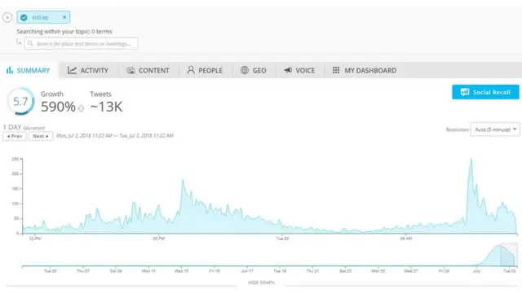Click Sat 23 on overview timeline

[345, 271]
